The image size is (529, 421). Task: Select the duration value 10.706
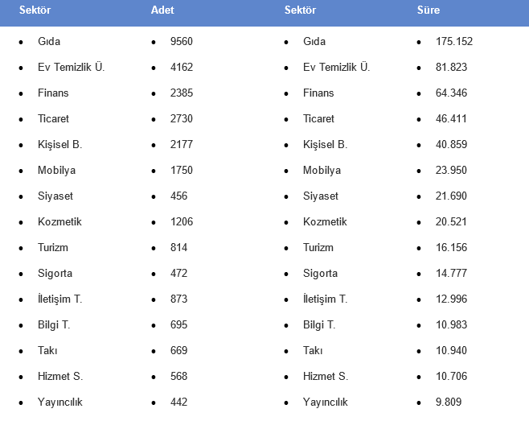pos(451,377)
